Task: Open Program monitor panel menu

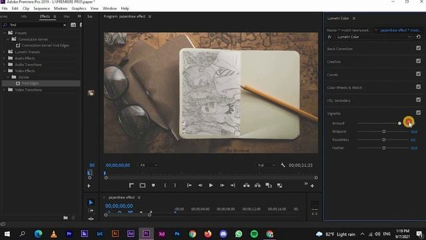Action: click(150, 17)
